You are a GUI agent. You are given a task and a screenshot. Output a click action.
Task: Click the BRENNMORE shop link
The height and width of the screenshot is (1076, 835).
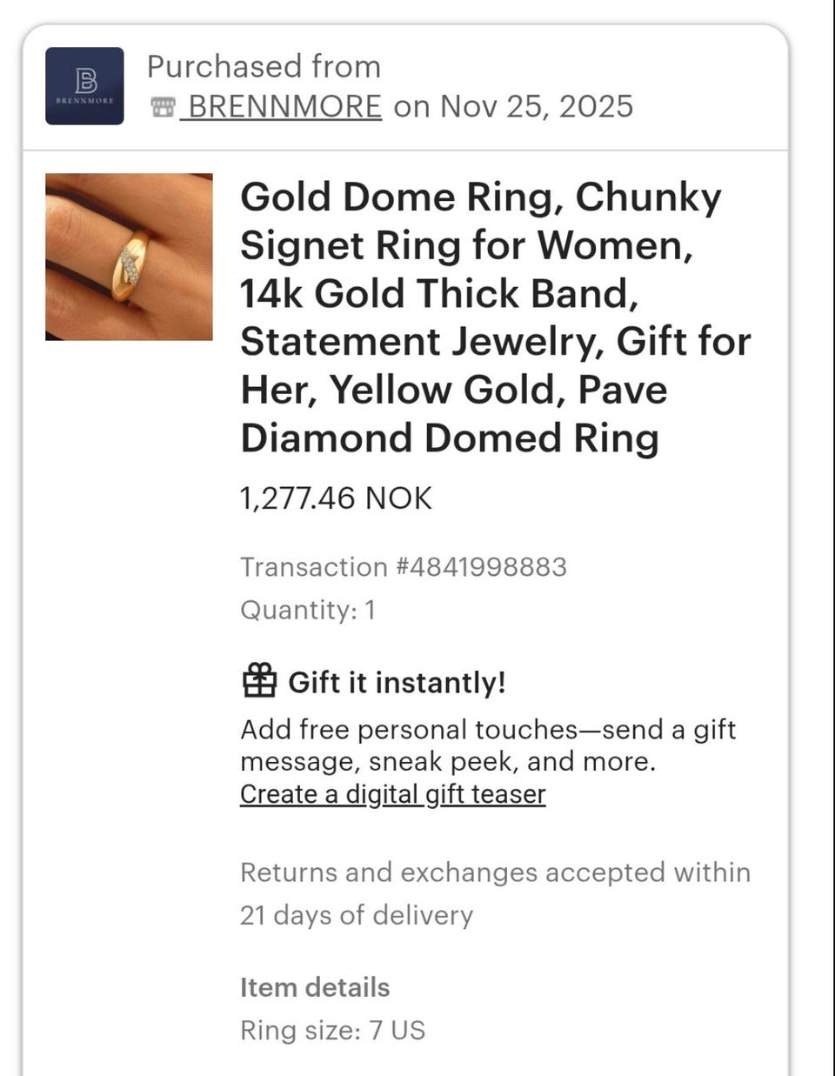point(284,106)
